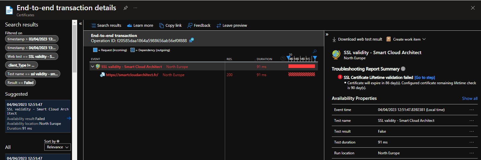Collapse the SSL validity event row
The height and width of the screenshot is (160, 481).
click(x=93, y=67)
